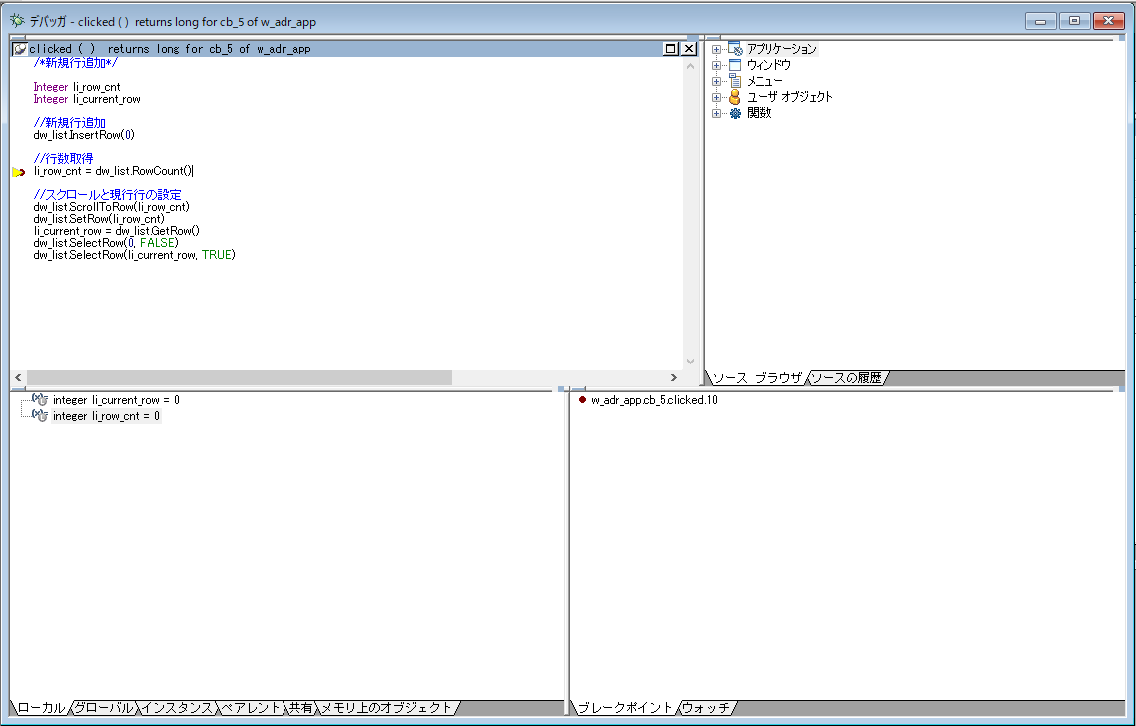Click the li_current_row variable icon

coord(41,400)
